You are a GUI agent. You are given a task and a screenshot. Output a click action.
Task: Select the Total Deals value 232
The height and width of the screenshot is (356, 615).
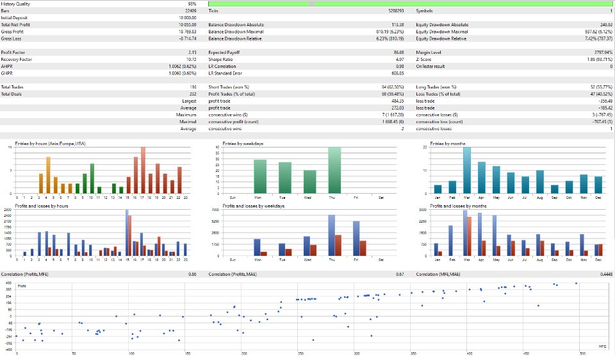pyautogui.click(x=193, y=94)
